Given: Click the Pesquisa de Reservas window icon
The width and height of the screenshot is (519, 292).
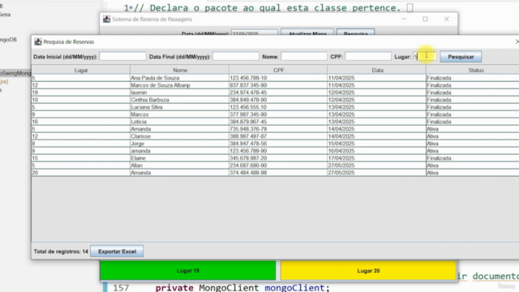Looking at the screenshot, I should (38, 41).
